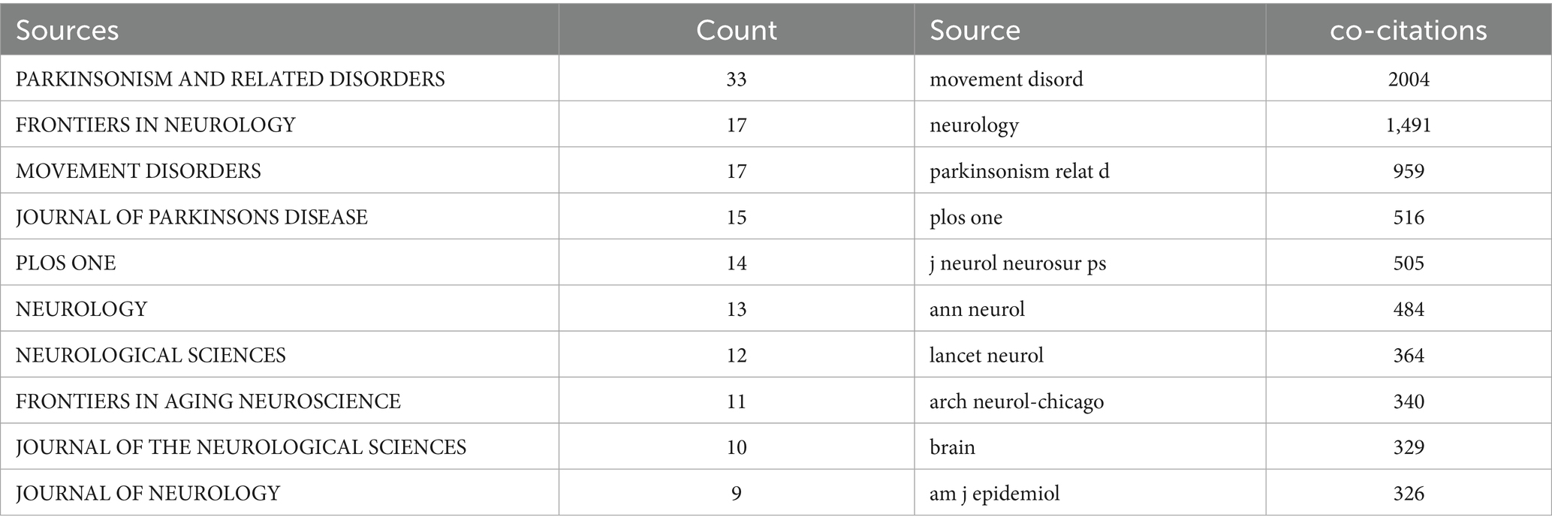Select PARKINSONISM AND RELATED DISORDERS cell
Viewport: 1552px width, 529px height.
pos(230,79)
